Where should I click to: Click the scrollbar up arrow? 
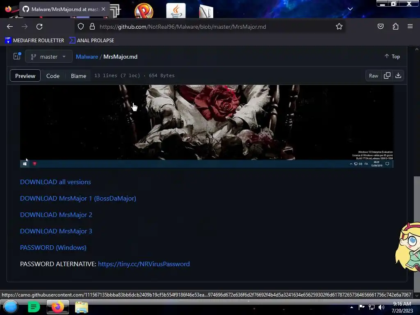[417, 49]
